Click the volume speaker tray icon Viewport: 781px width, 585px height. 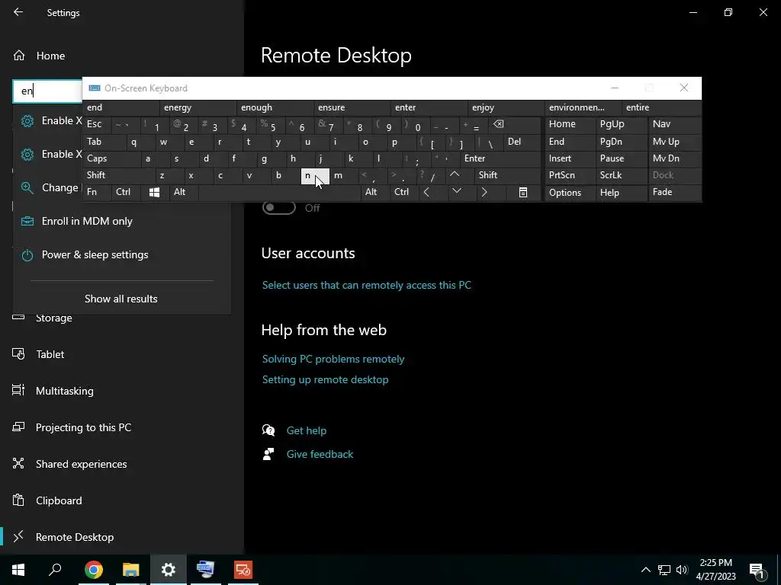(682, 570)
